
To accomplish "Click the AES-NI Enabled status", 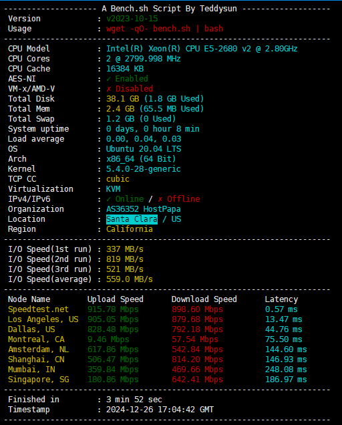I will (127, 79).
